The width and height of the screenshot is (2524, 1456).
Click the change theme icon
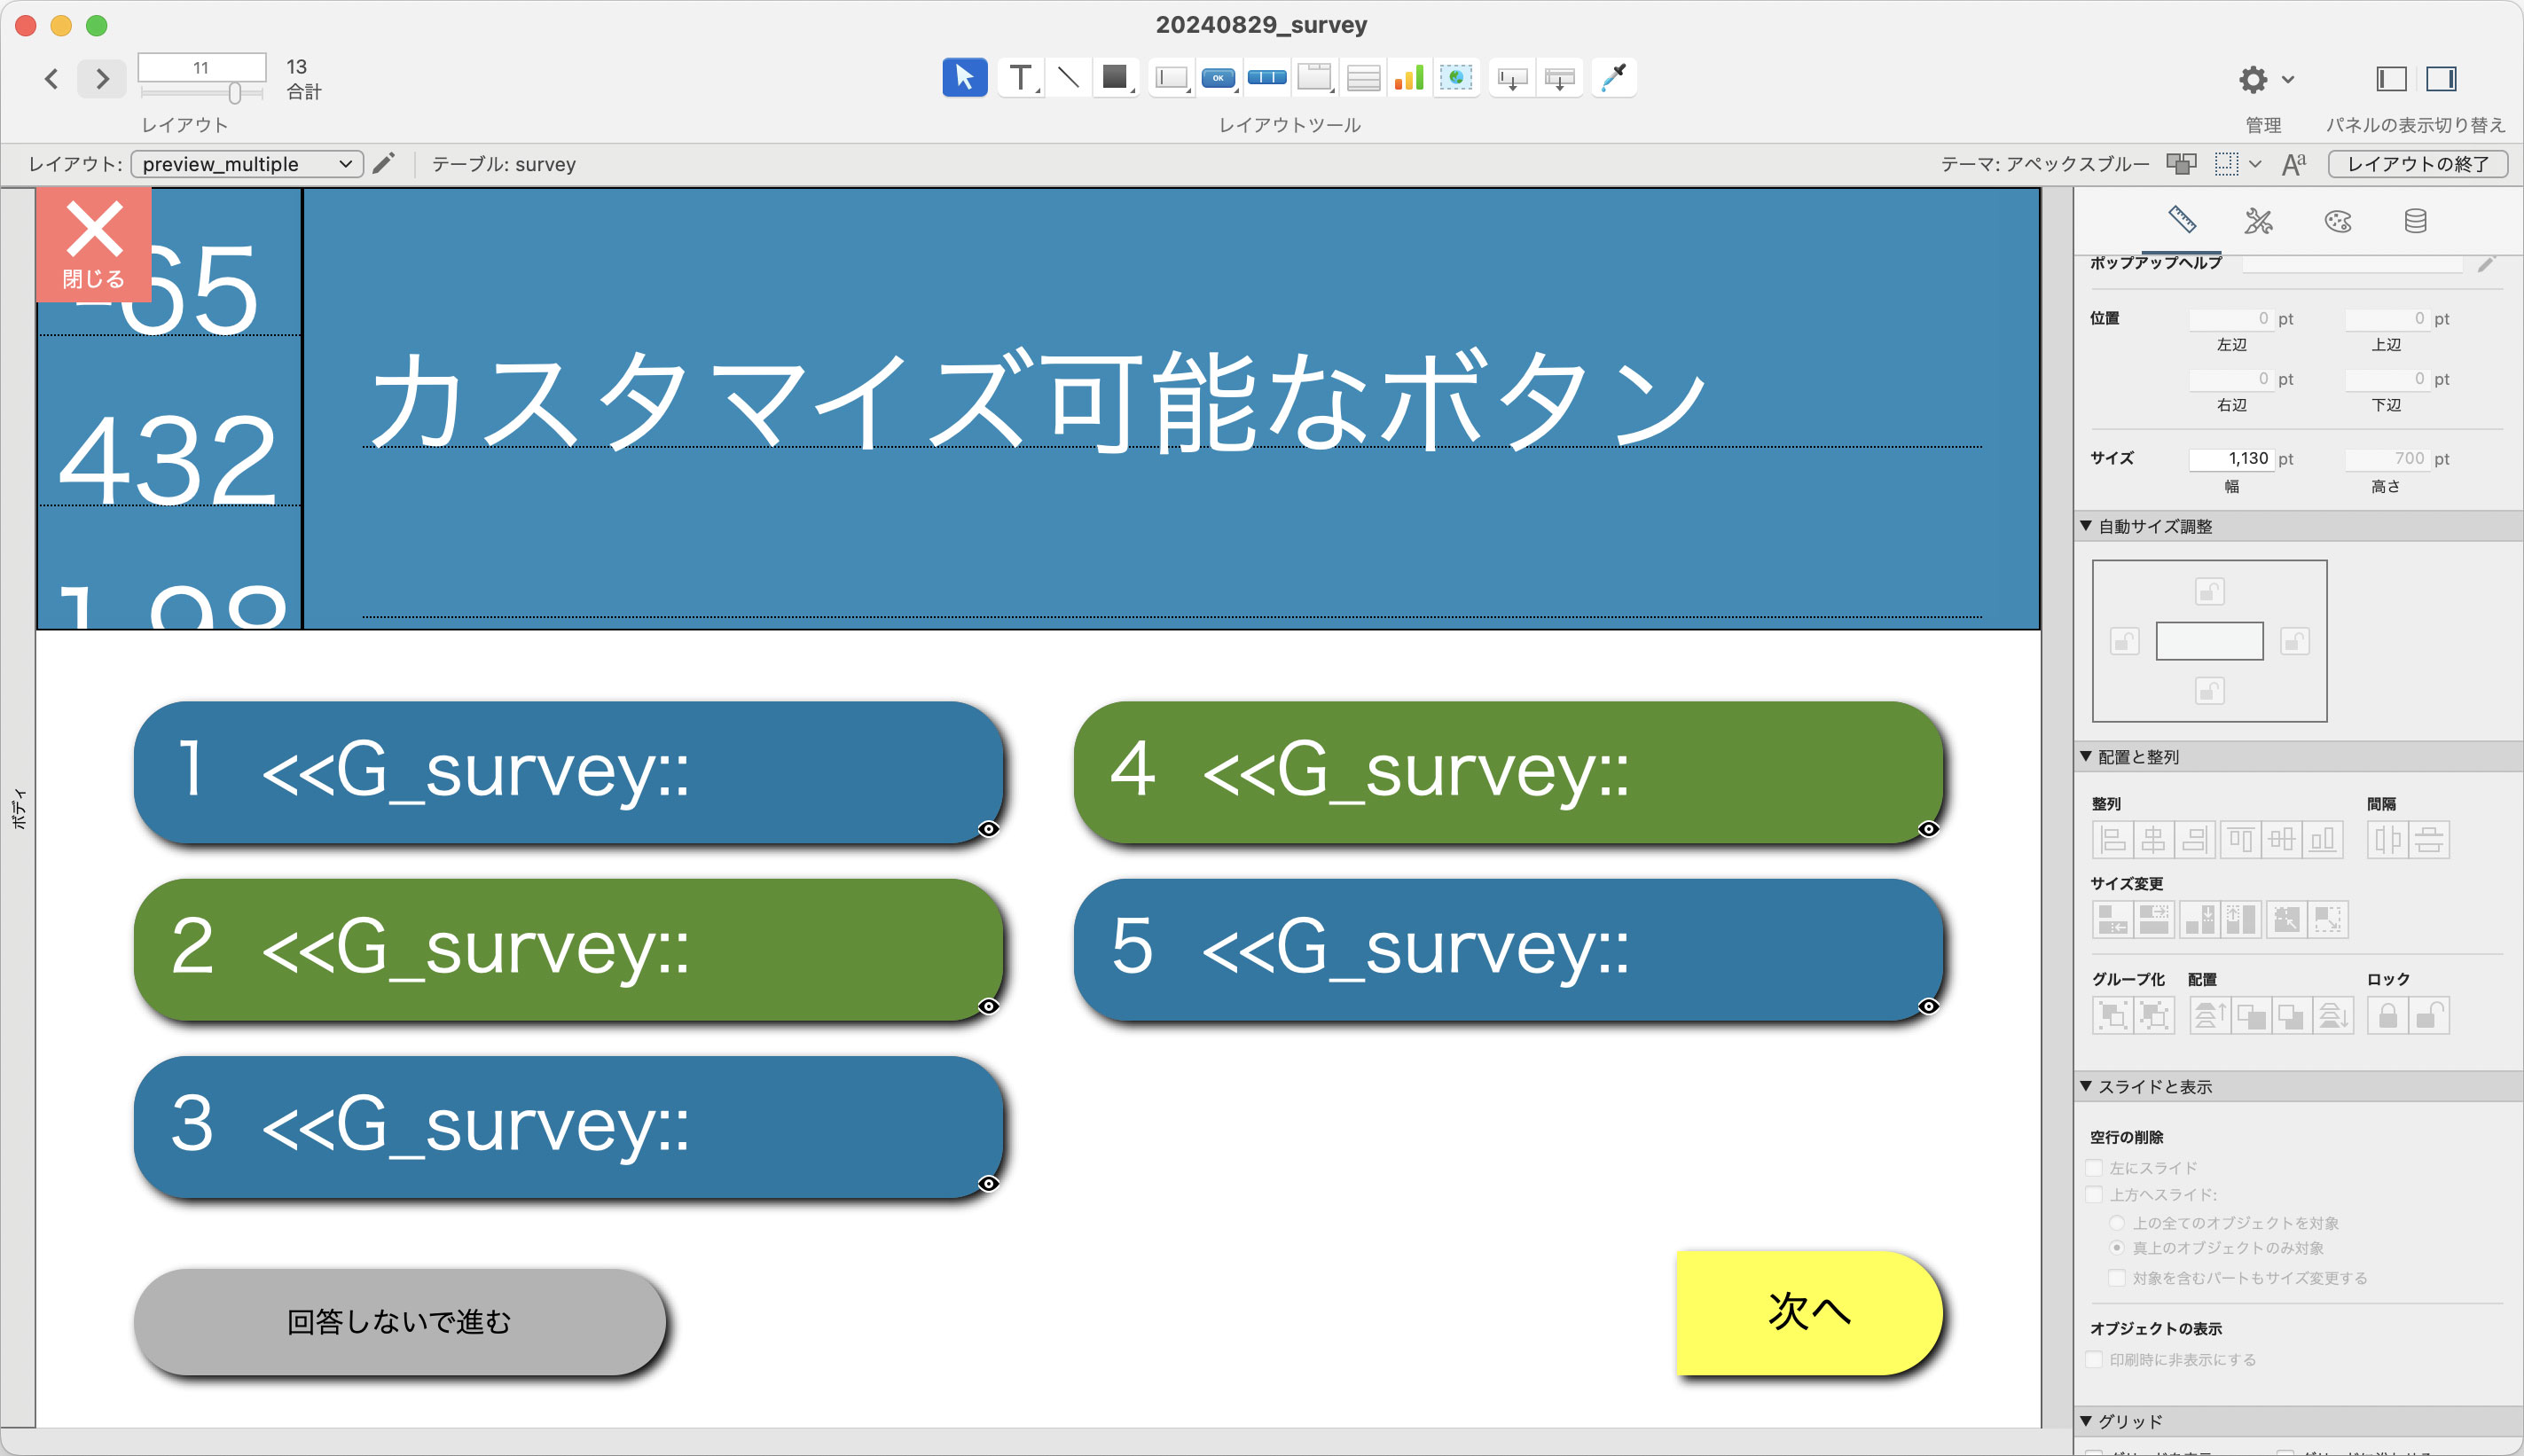[2181, 163]
